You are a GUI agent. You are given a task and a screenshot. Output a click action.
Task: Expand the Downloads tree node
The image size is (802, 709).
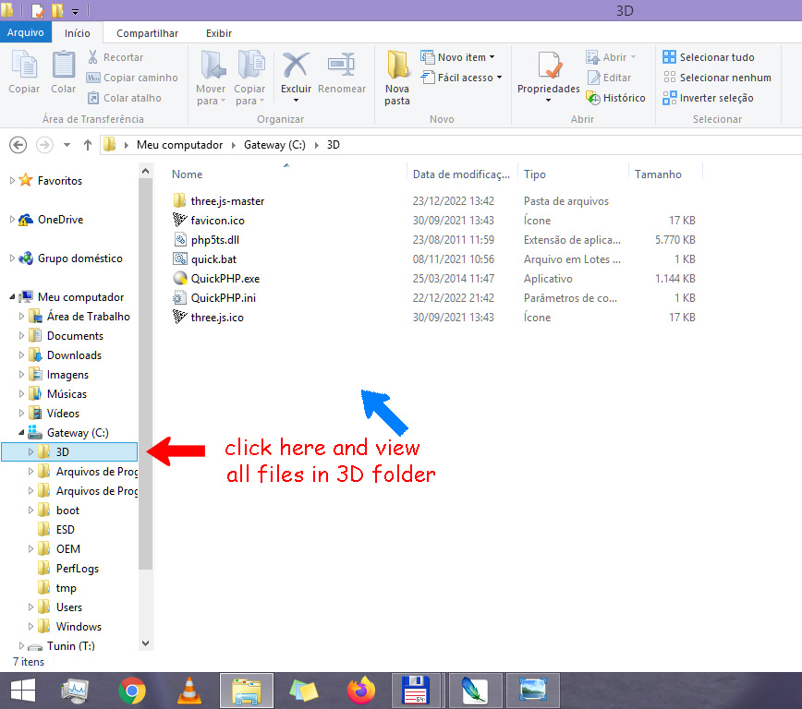tap(22, 355)
